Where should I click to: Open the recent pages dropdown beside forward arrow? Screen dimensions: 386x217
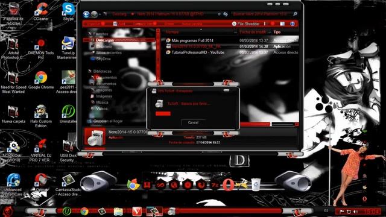[x=100, y=14]
